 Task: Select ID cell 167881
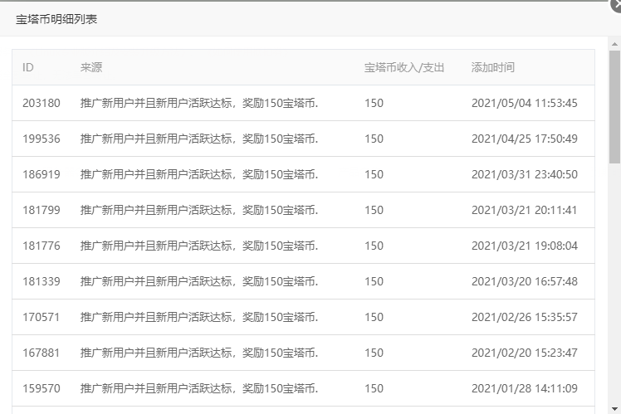pyautogui.click(x=42, y=353)
